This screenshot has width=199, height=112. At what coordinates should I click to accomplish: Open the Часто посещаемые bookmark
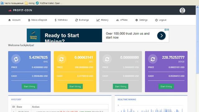(12, 3)
